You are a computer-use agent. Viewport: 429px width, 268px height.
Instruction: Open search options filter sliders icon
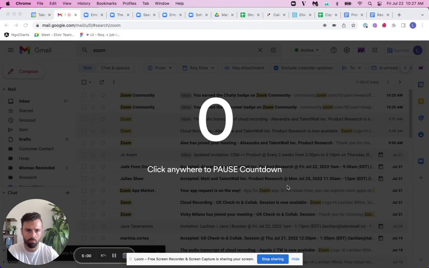(273, 50)
